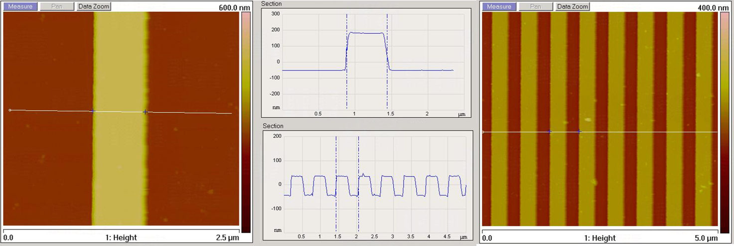Click the '5.0 µm' scan size label
Image resolution: width=734 pixels, height=246 pixels.
click(x=707, y=238)
